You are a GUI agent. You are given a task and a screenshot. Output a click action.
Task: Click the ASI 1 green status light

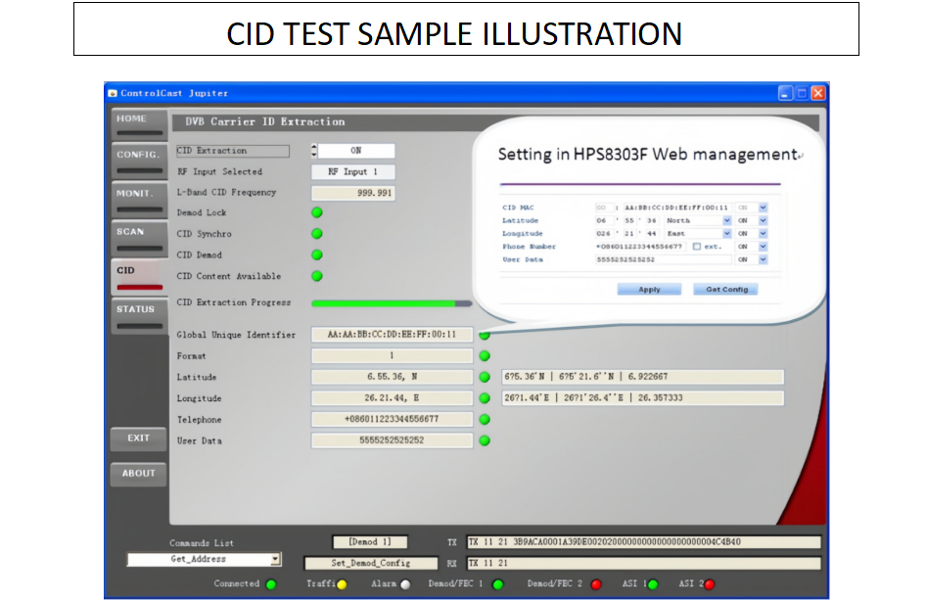tap(653, 584)
